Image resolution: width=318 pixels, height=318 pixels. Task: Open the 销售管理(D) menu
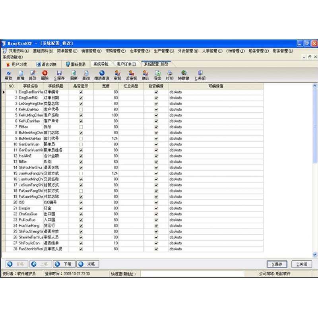click(91, 51)
